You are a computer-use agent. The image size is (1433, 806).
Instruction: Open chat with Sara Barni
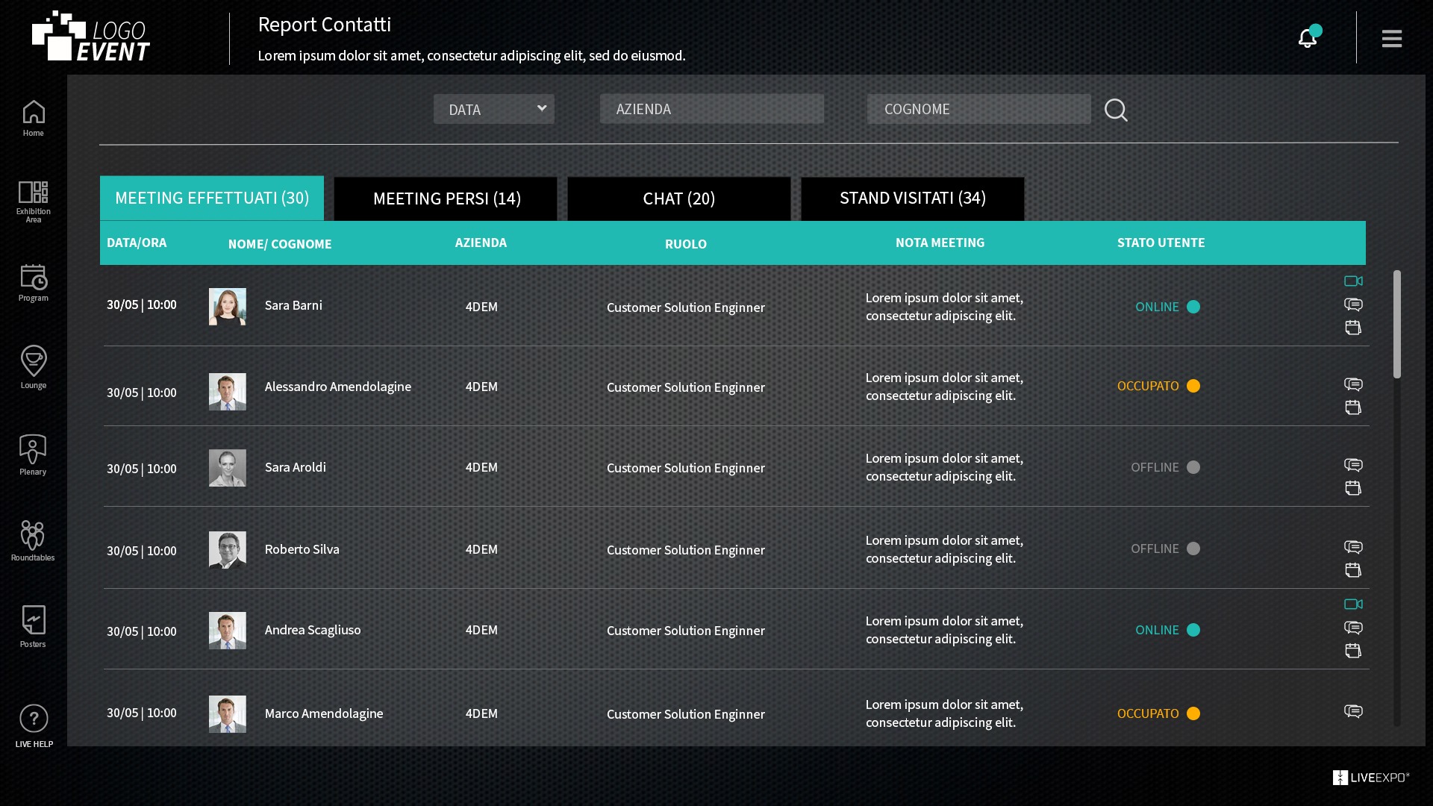[x=1353, y=304]
